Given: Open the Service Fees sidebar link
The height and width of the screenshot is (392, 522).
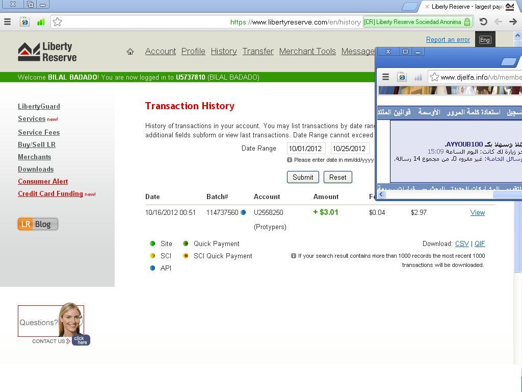Looking at the screenshot, I should click(x=39, y=132).
